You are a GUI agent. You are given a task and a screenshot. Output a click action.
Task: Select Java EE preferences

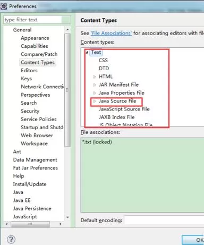[22, 200]
